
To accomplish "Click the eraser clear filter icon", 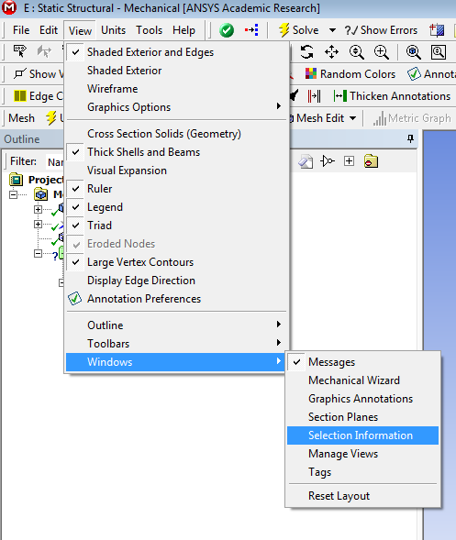I will (x=306, y=161).
